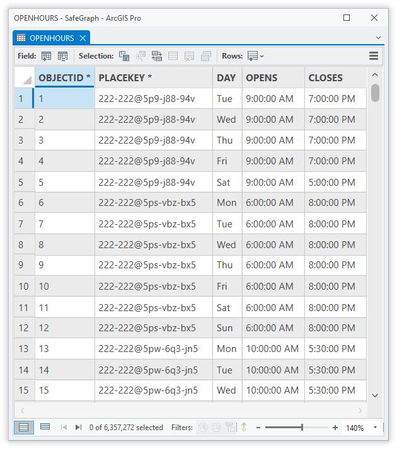Click the OPENS cell in row 4

click(273, 161)
